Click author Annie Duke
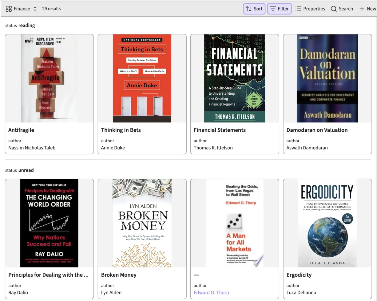 [x=113, y=148]
